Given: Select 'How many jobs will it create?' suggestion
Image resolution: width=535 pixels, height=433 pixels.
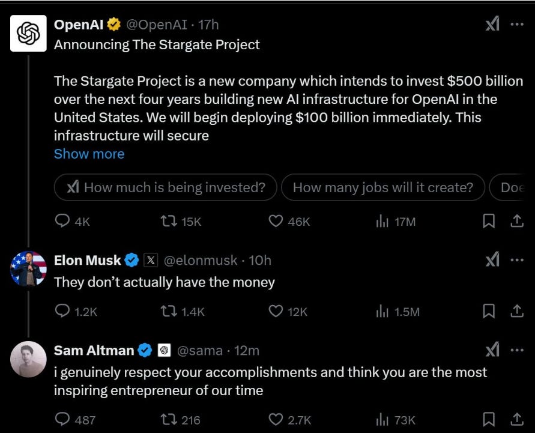Looking at the screenshot, I should (x=383, y=187).
